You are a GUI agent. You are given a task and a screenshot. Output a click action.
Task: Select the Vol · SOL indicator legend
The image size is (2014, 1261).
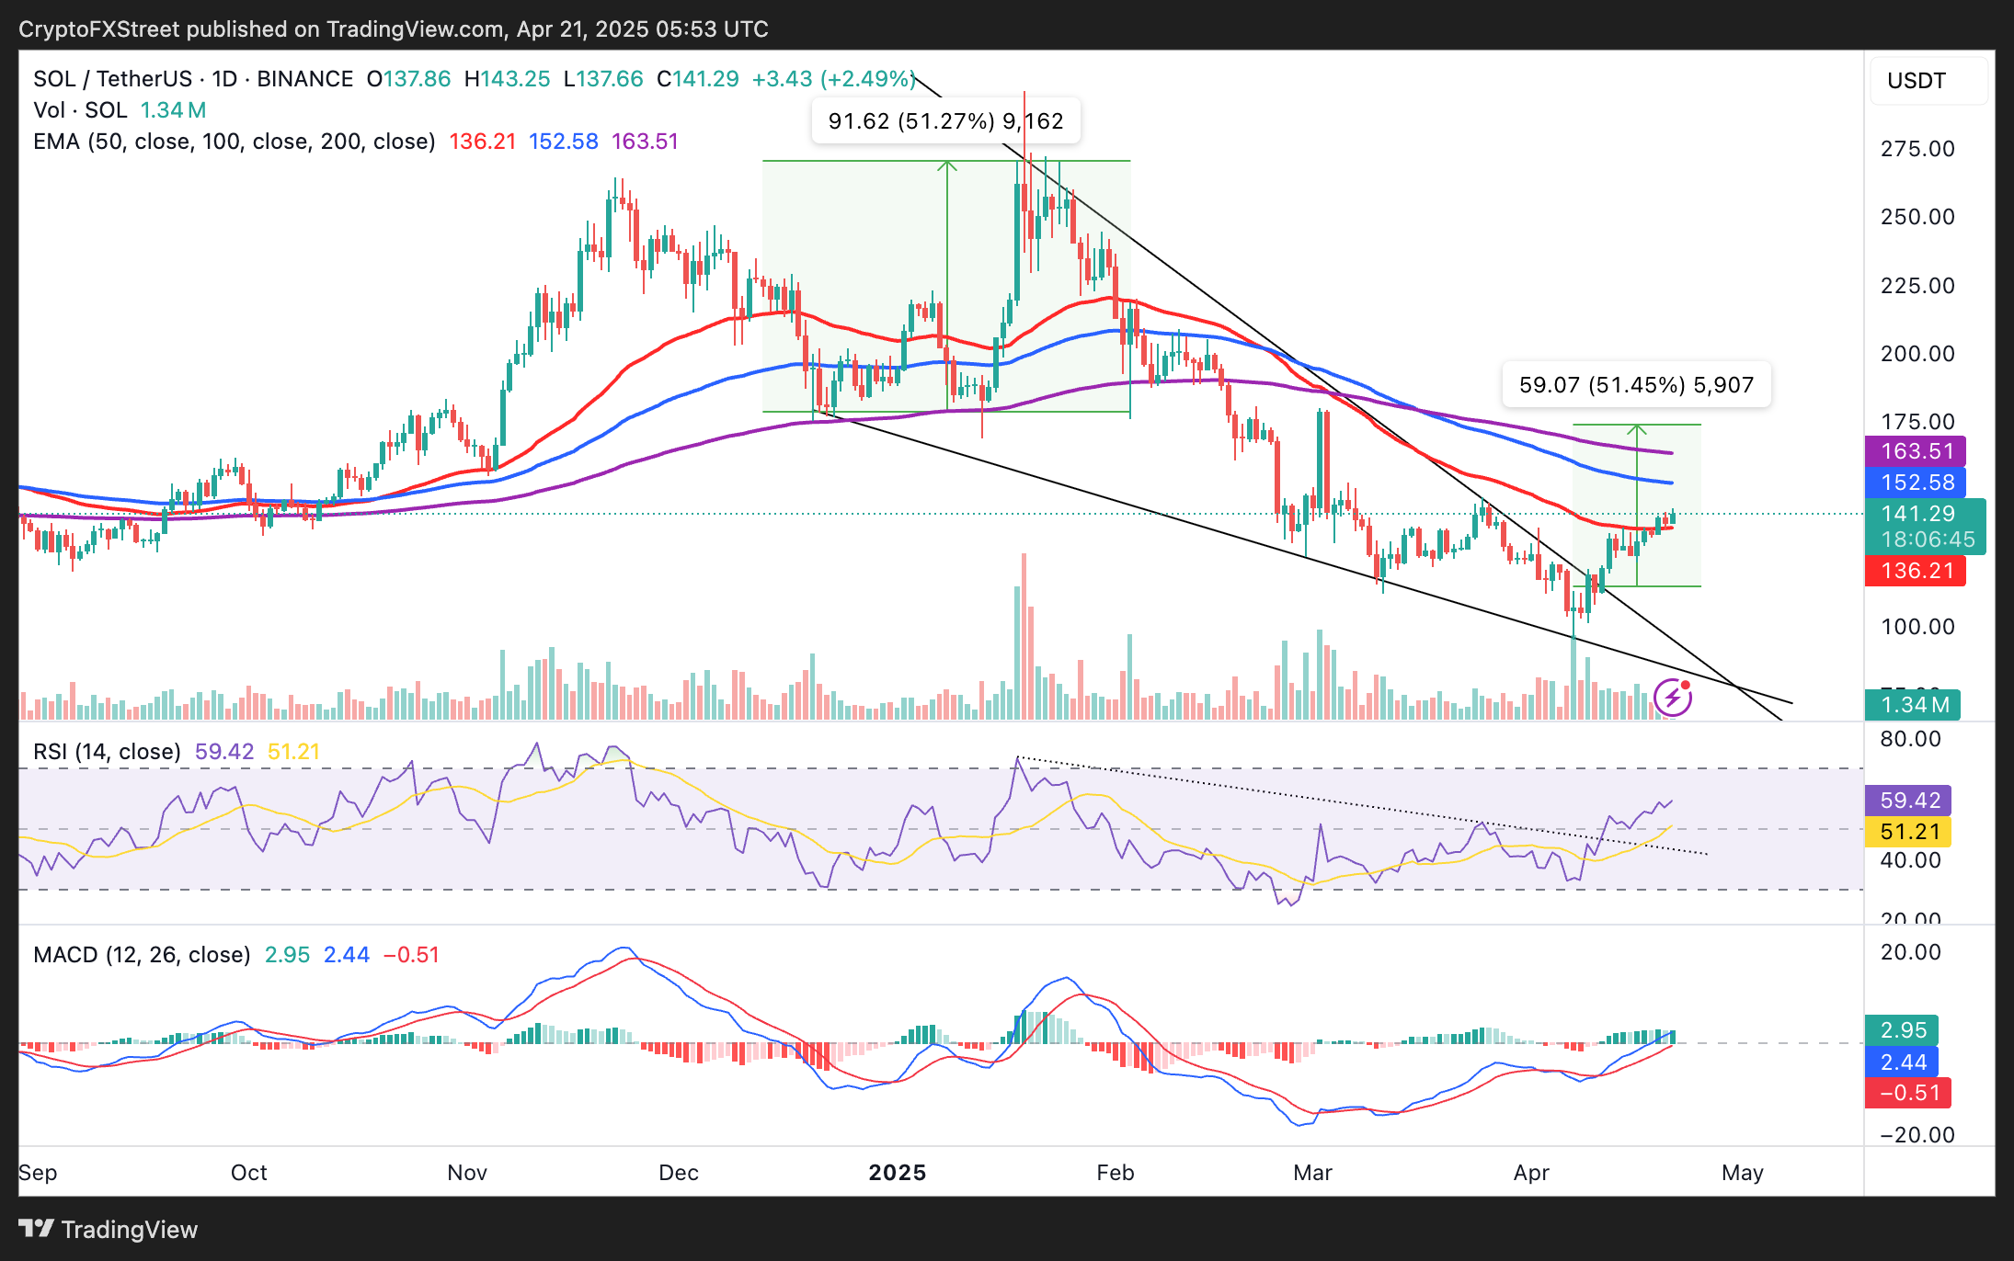click(x=80, y=110)
